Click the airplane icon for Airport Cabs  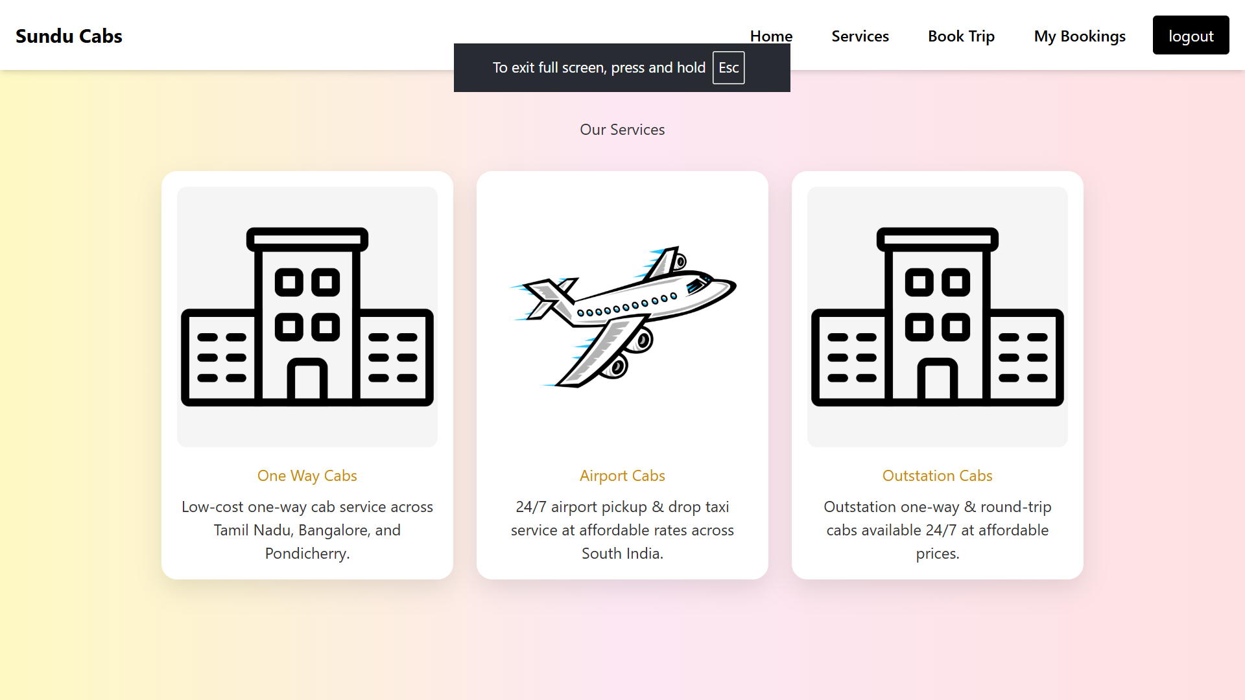coord(622,317)
